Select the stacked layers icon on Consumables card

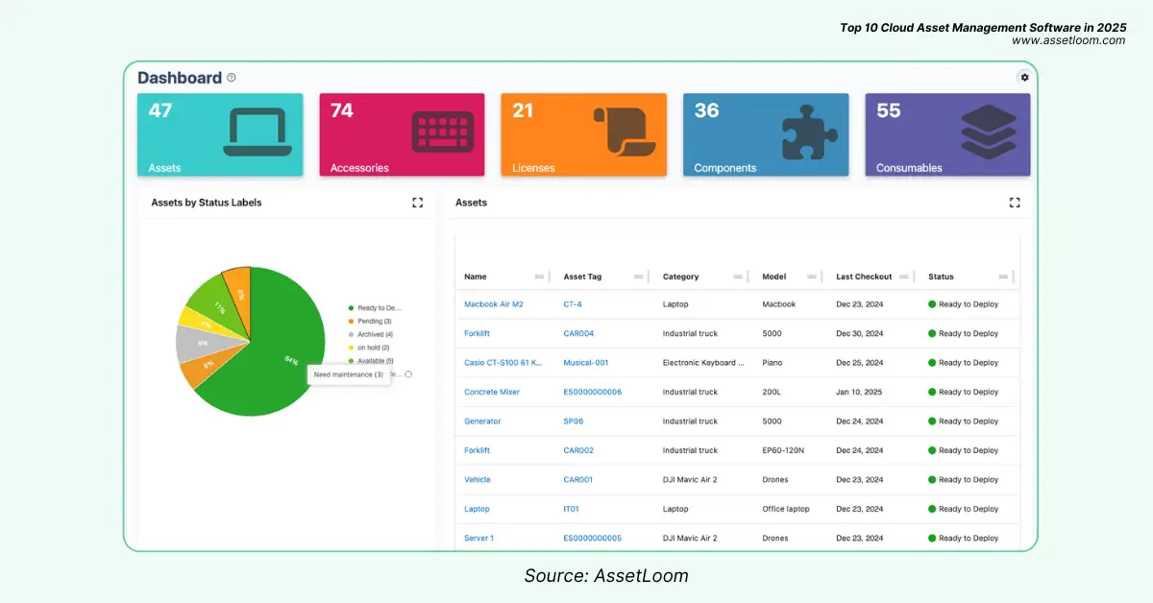coord(987,132)
